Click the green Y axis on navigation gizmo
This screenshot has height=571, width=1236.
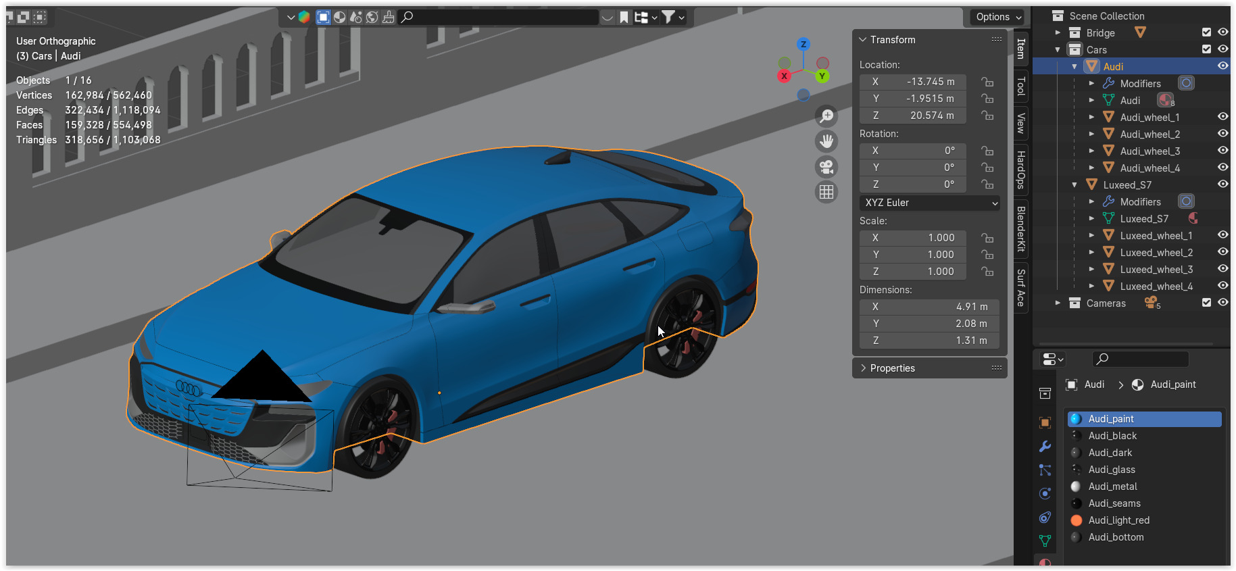(x=822, y=76)
